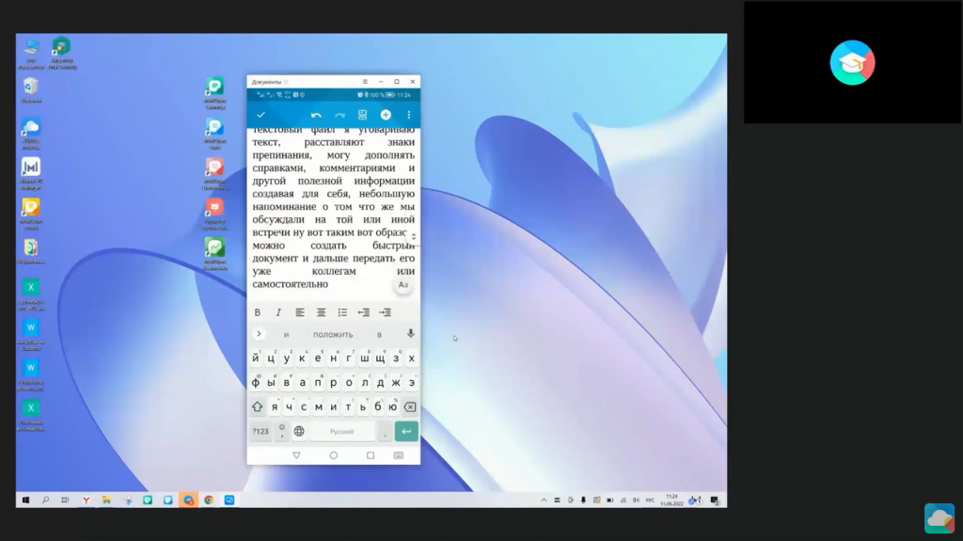Select the green MyOffice table shortcut

(215, 93)
